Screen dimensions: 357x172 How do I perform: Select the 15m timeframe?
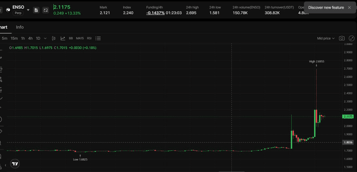pos(14,38)
